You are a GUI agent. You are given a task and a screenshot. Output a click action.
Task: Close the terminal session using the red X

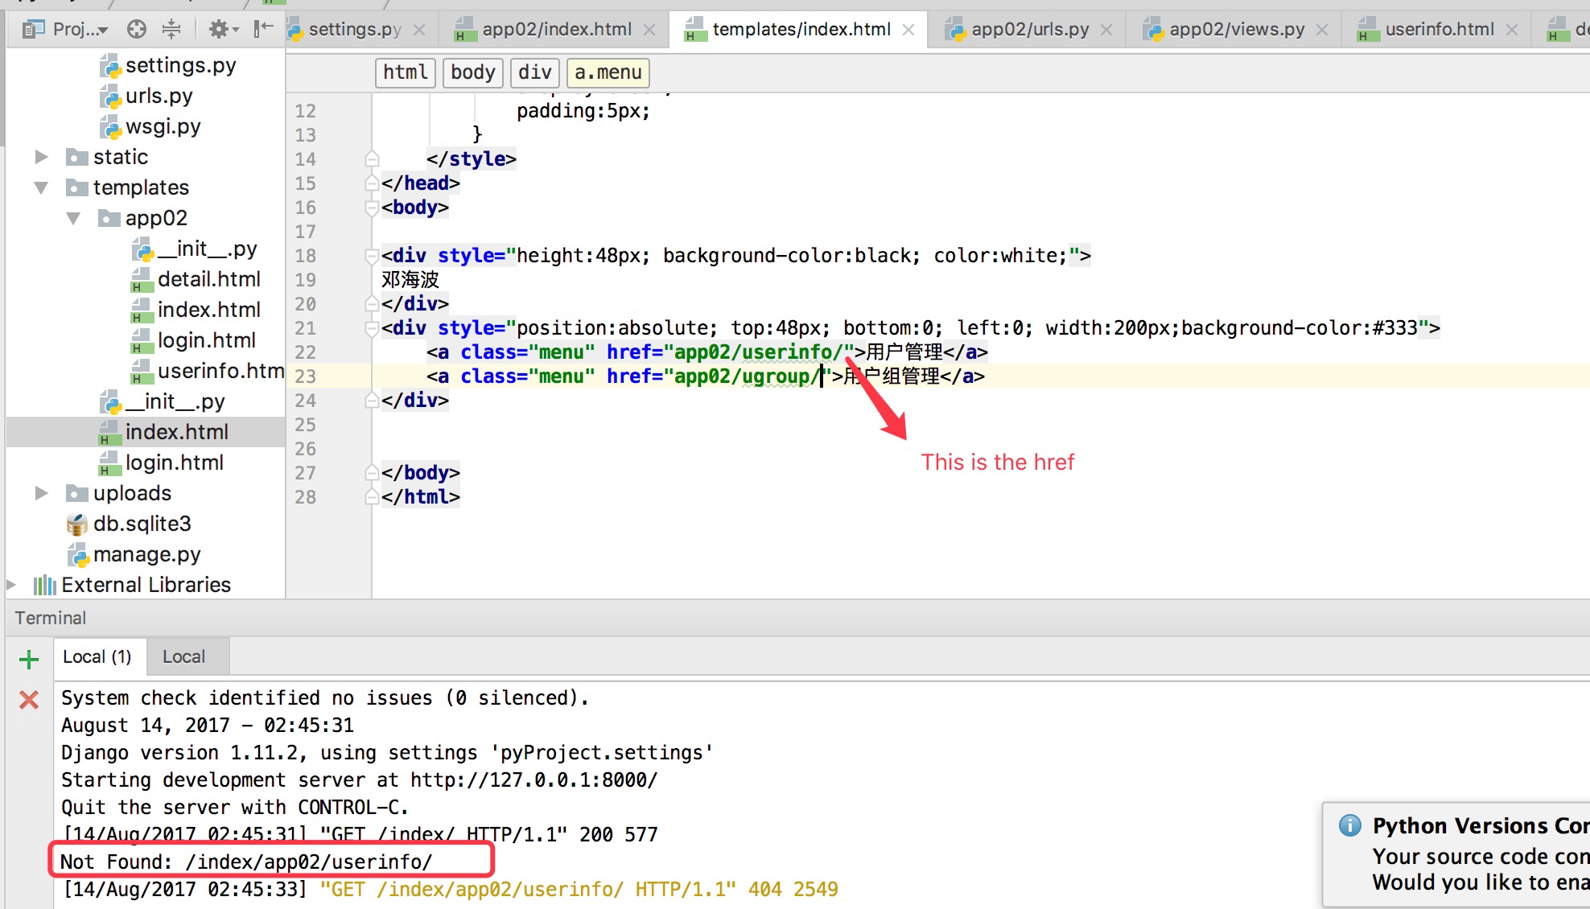click(x=28, y=699)
